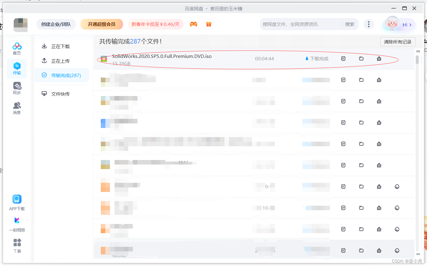Select filename SolidWorks.2020.SP5.0.Full.Premium.DVD.iso

pos(162,56)
